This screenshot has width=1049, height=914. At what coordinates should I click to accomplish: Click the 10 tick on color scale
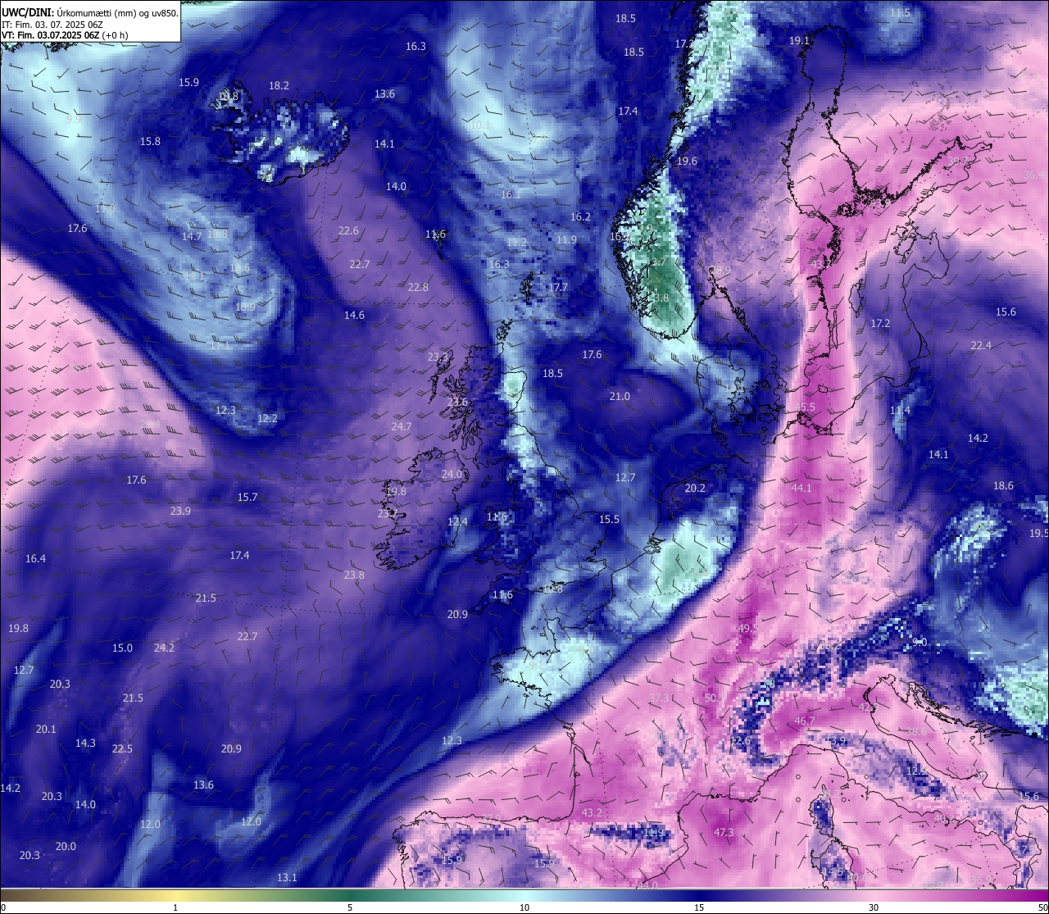(x=524, y=907)
